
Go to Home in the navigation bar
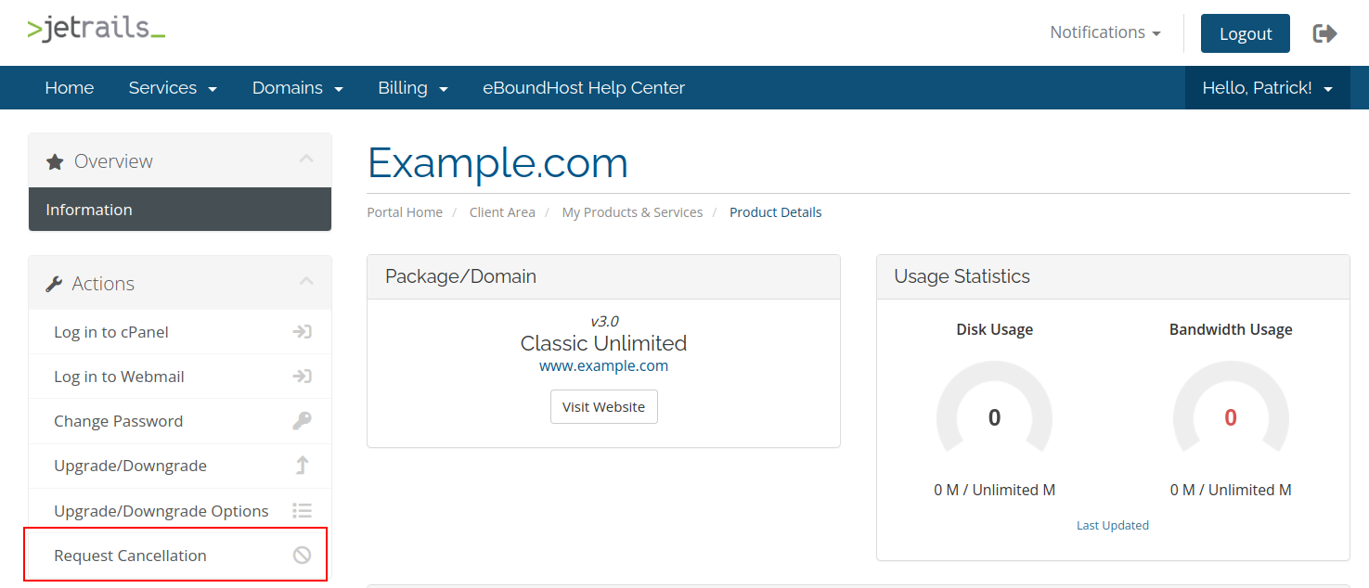[70, 88]
